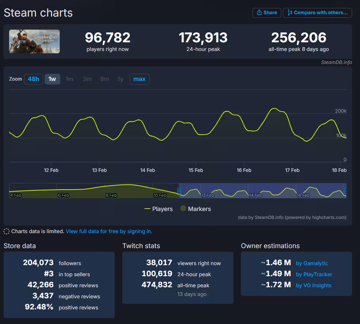Click the 8 Feb navigator label
This screenshot has height=324, width=360.
(x=111, y=195)
